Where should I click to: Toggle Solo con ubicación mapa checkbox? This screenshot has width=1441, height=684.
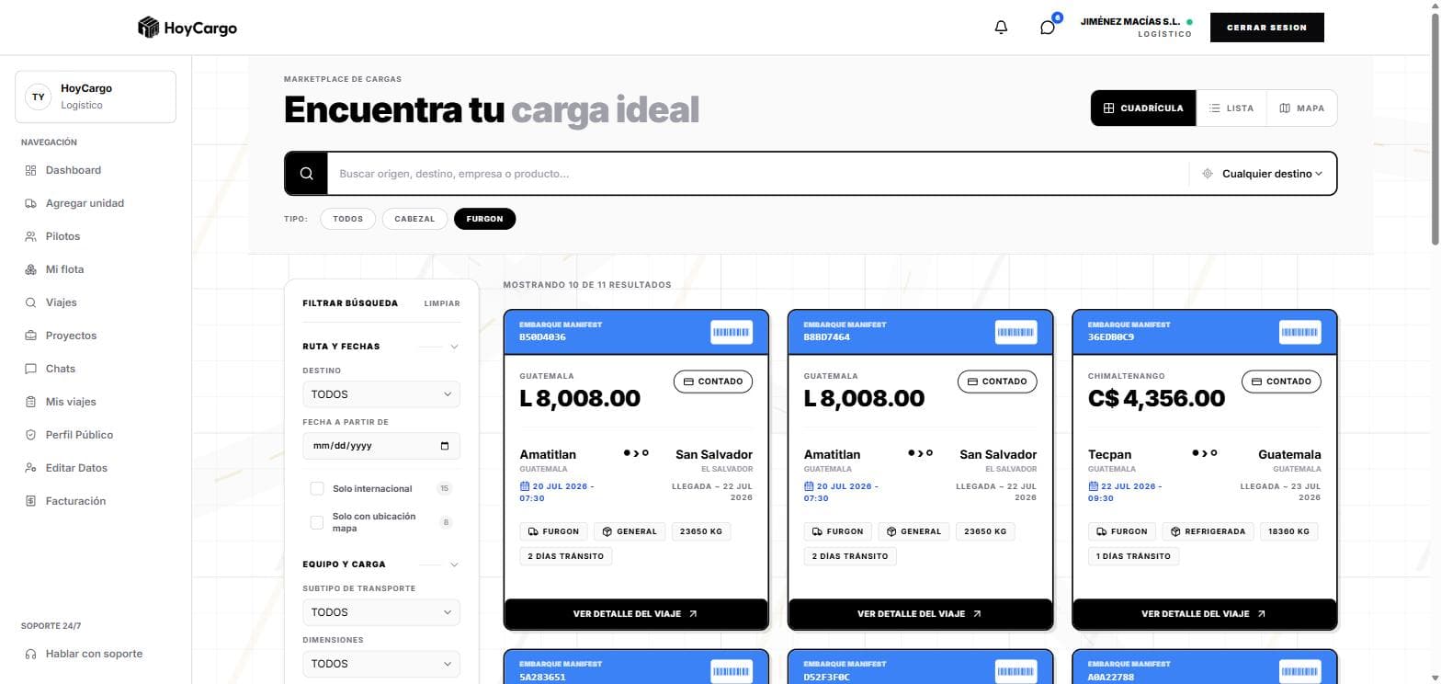point(317,522)
